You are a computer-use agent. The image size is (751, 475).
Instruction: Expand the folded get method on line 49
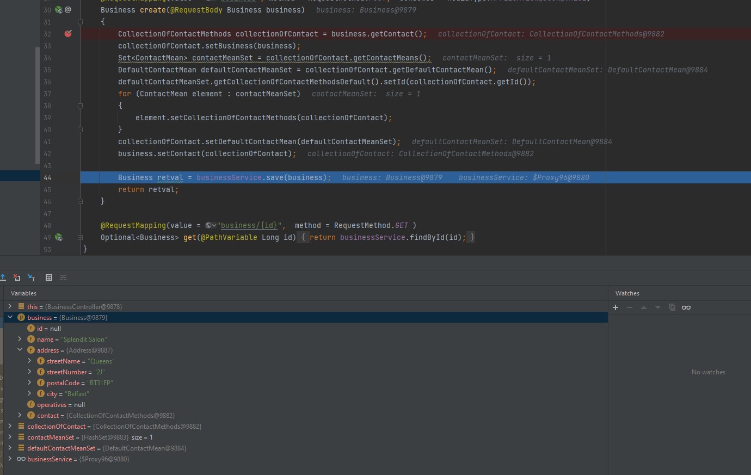pos(80,237)
